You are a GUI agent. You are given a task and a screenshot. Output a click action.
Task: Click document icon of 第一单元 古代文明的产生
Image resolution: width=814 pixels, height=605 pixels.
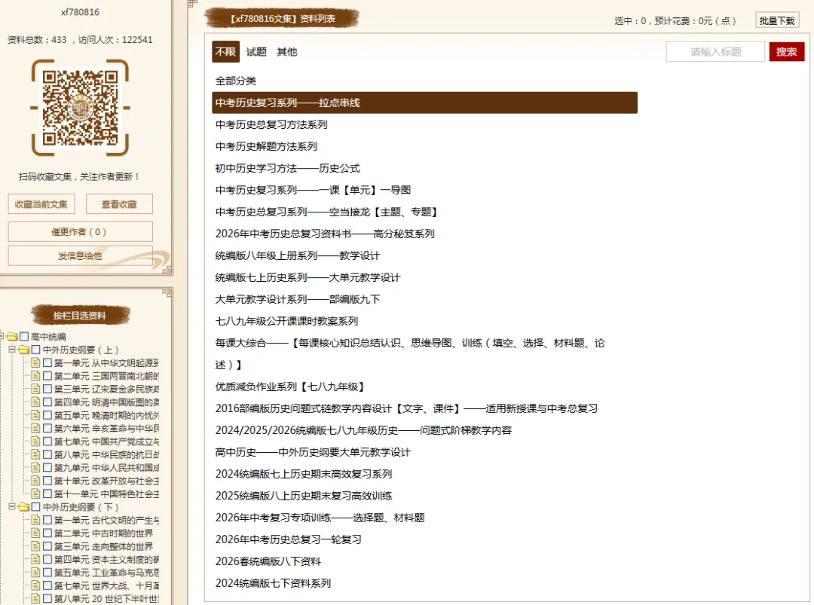(36, 520)
